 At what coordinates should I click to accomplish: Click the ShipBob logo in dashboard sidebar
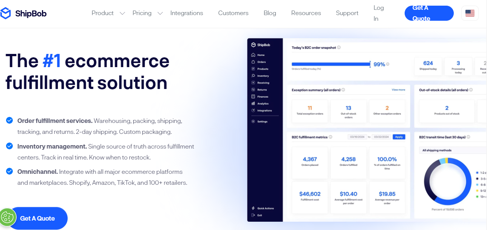261,45
